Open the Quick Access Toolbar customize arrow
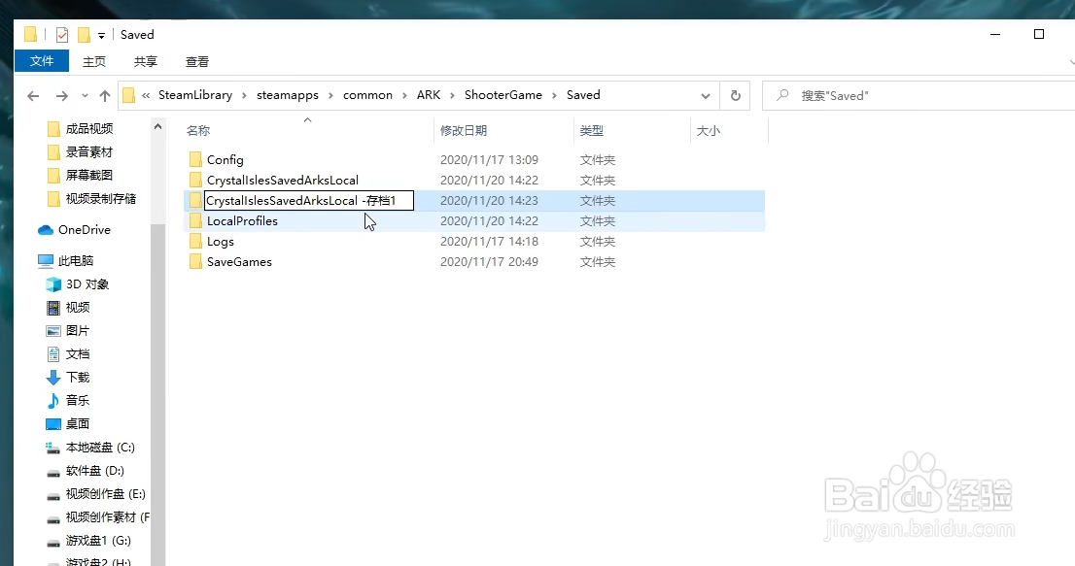The width and height of the screenshot is (1075, 566). coord(101,36)
